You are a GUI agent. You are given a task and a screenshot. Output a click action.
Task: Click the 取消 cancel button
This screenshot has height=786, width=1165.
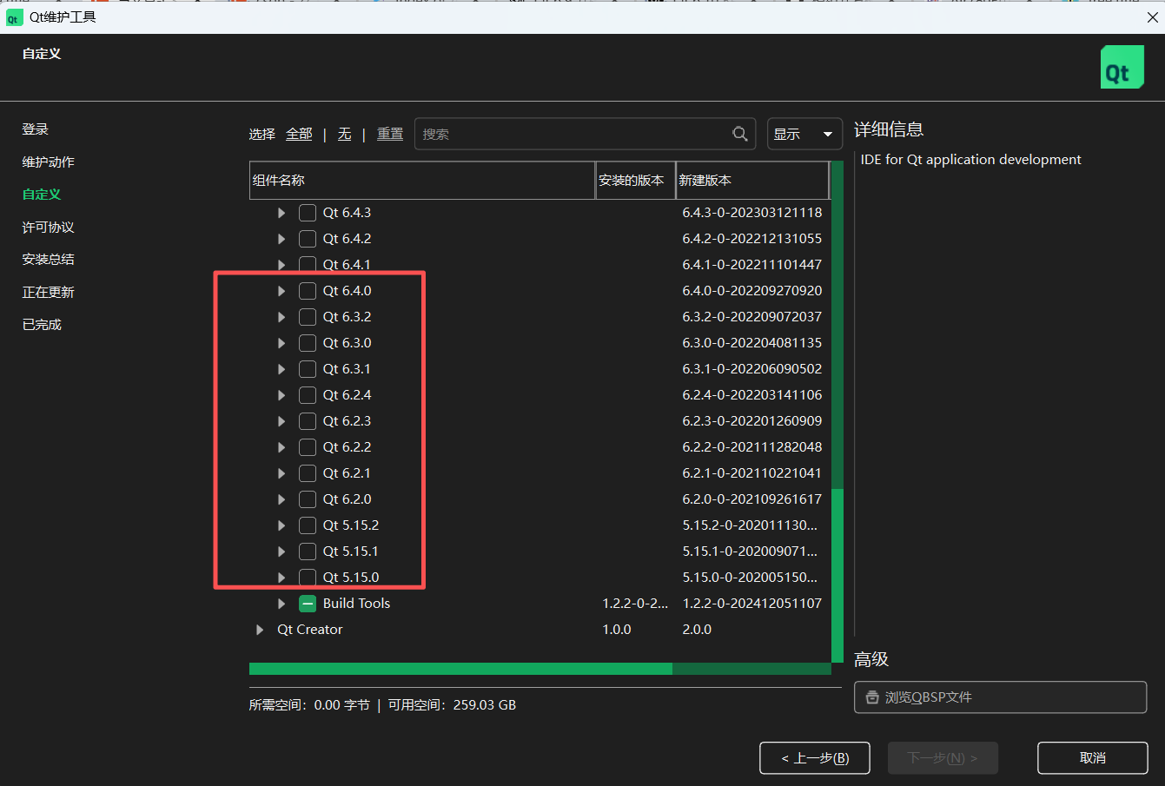pyautogui.click(x=1093, y=758)
